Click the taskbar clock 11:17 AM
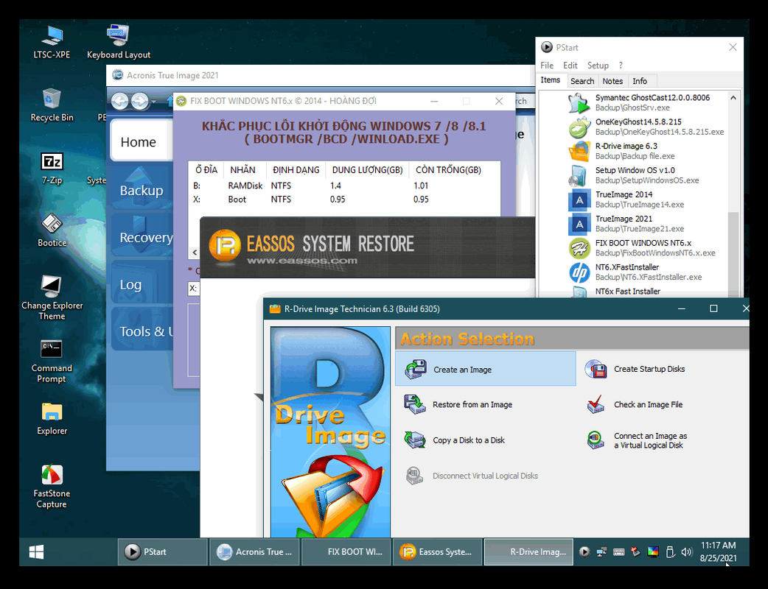The image size is (768, 589). pyautogui.click(x=718, y=546)
